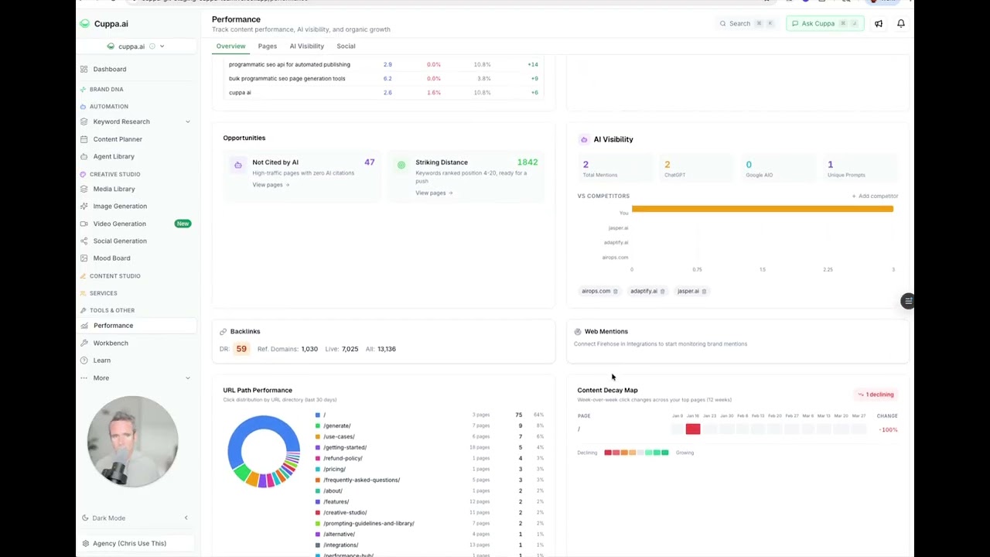Collapse the sidebar with the arrow

click(x=186, y=518)
